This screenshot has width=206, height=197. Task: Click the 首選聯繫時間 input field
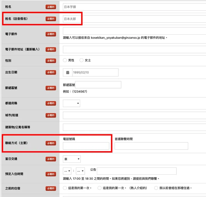pyautogui.click(x=151, y=146)
